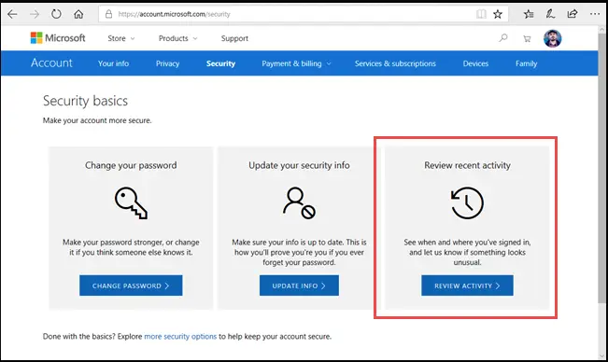Click 'Make your account more secure.' text
608x362 pixels.
(97, 120)
